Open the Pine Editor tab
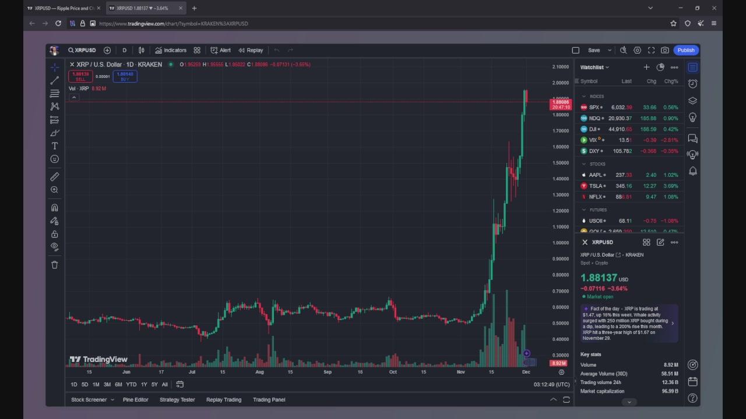Viewport: 746px width, 419px height. tap(135, 400)
